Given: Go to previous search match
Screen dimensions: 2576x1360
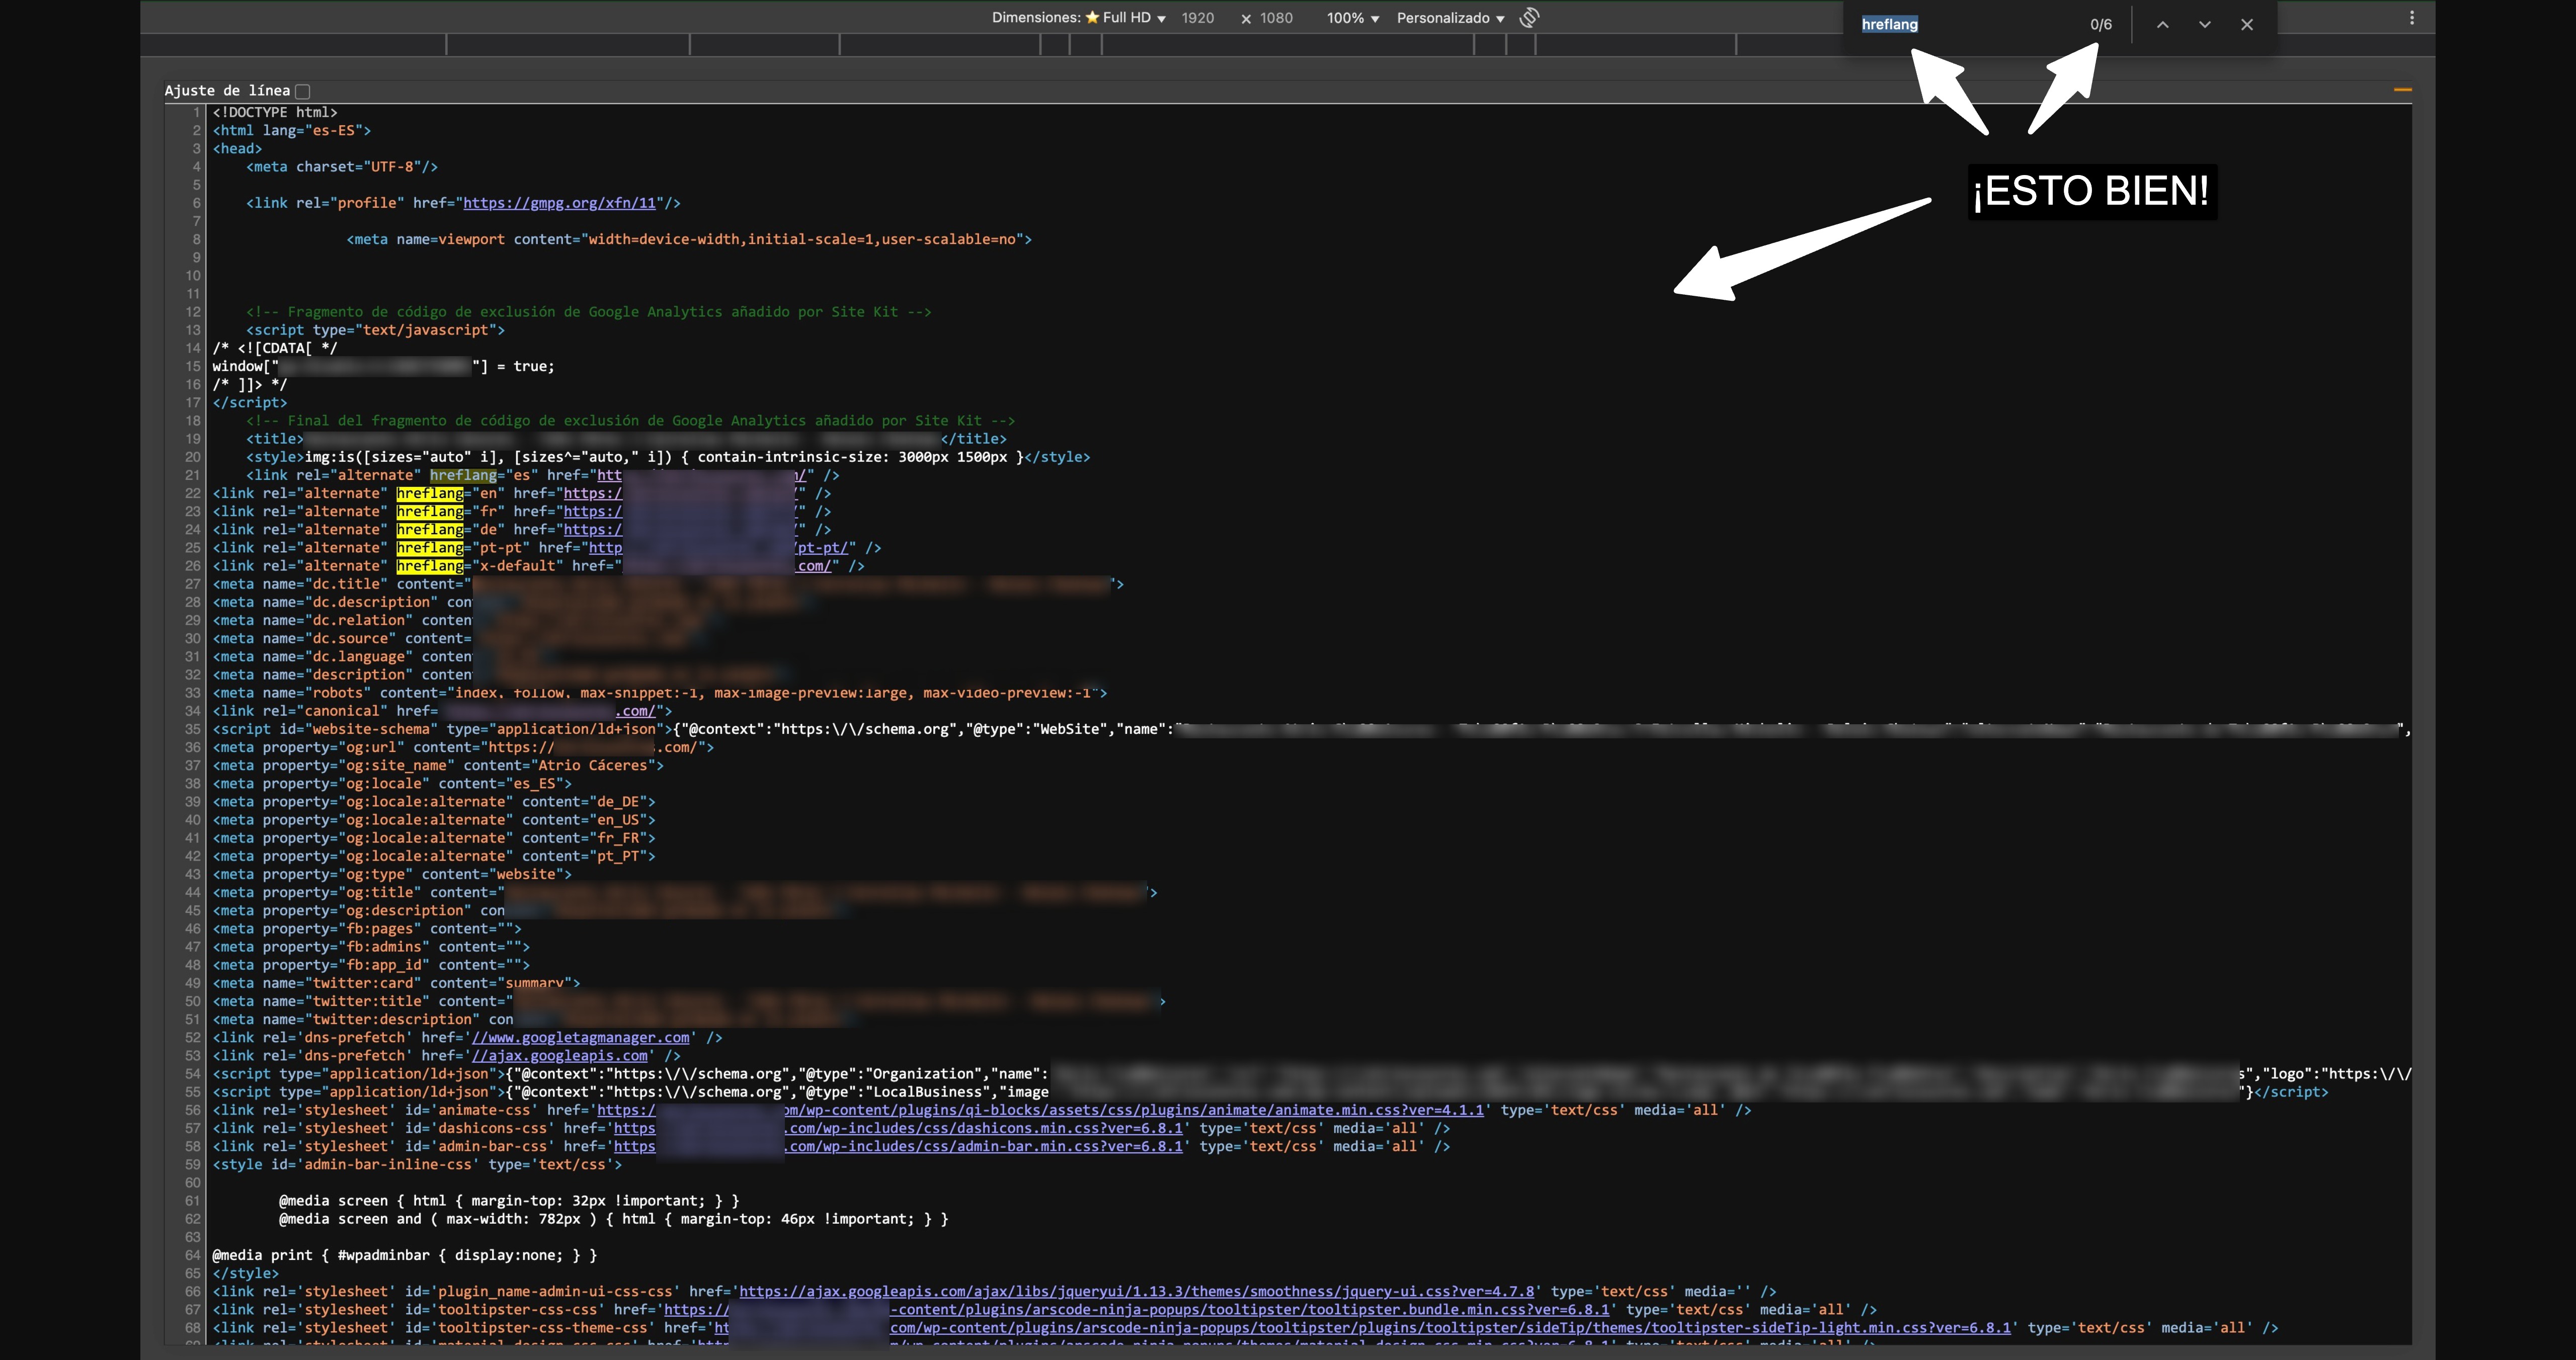Looking at the screenshot, I should [2162, 25].
